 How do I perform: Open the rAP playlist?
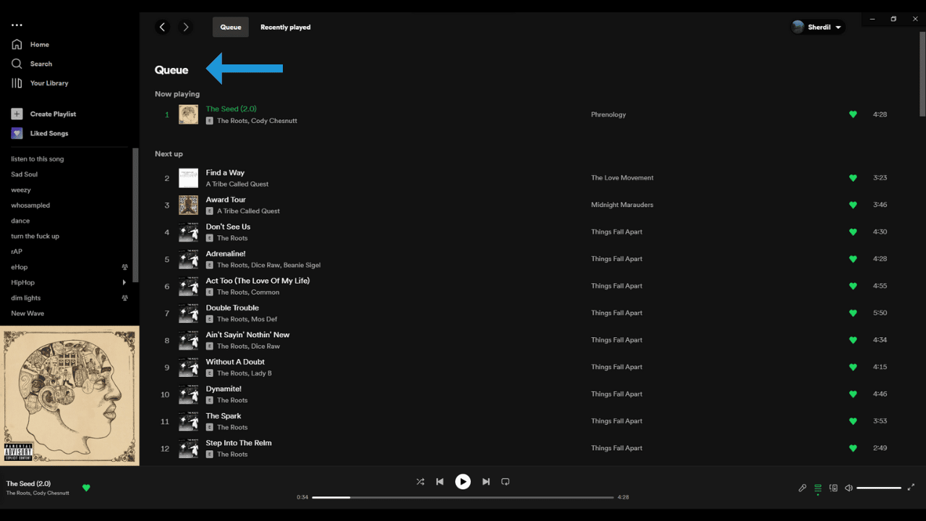[x=17, y=252]
